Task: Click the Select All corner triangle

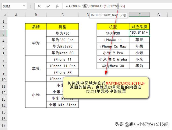Action: point(5,14)
